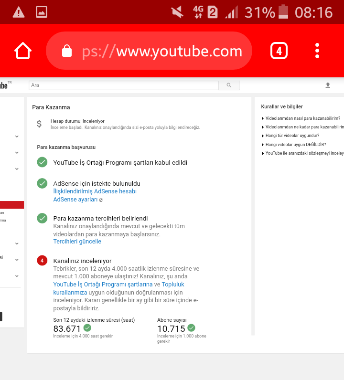Screen dimensions: 344x380
Task: Tap the warning triangle notification icon
Action: pyautogui.click(x=19, y=12)
